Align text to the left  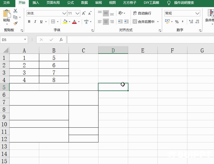tap(100, 22)
